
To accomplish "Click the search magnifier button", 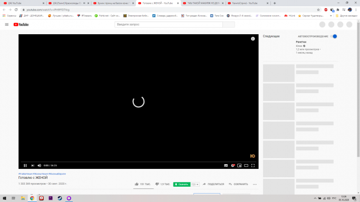I will (x=229, y=25).
